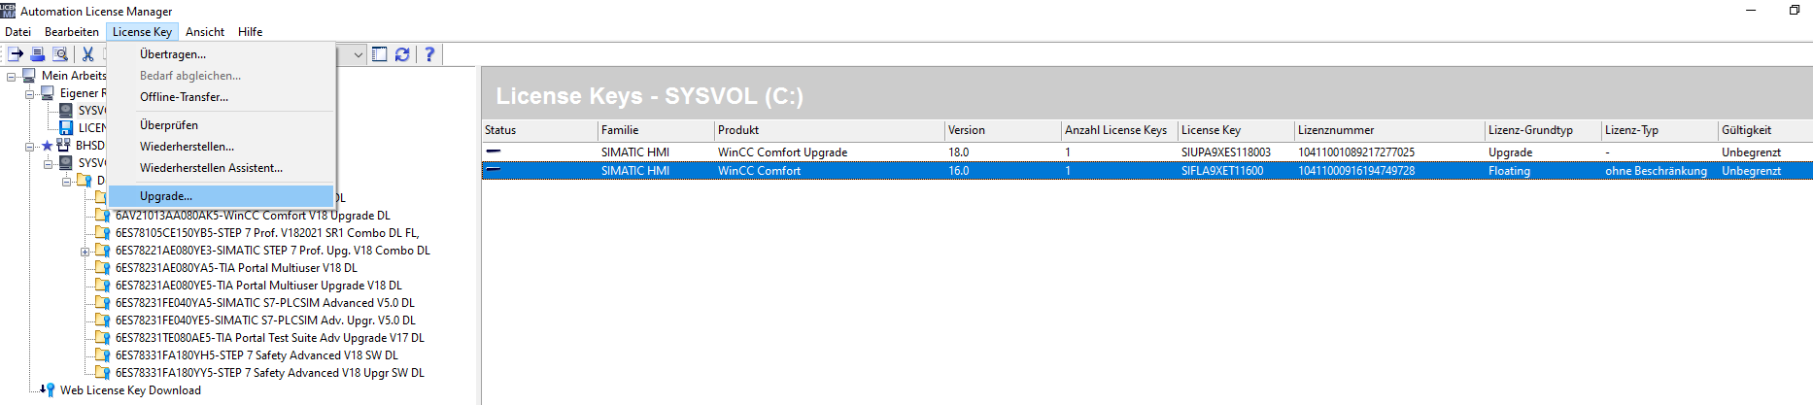Collapse the BHSD network tree node

click(30, 147)
